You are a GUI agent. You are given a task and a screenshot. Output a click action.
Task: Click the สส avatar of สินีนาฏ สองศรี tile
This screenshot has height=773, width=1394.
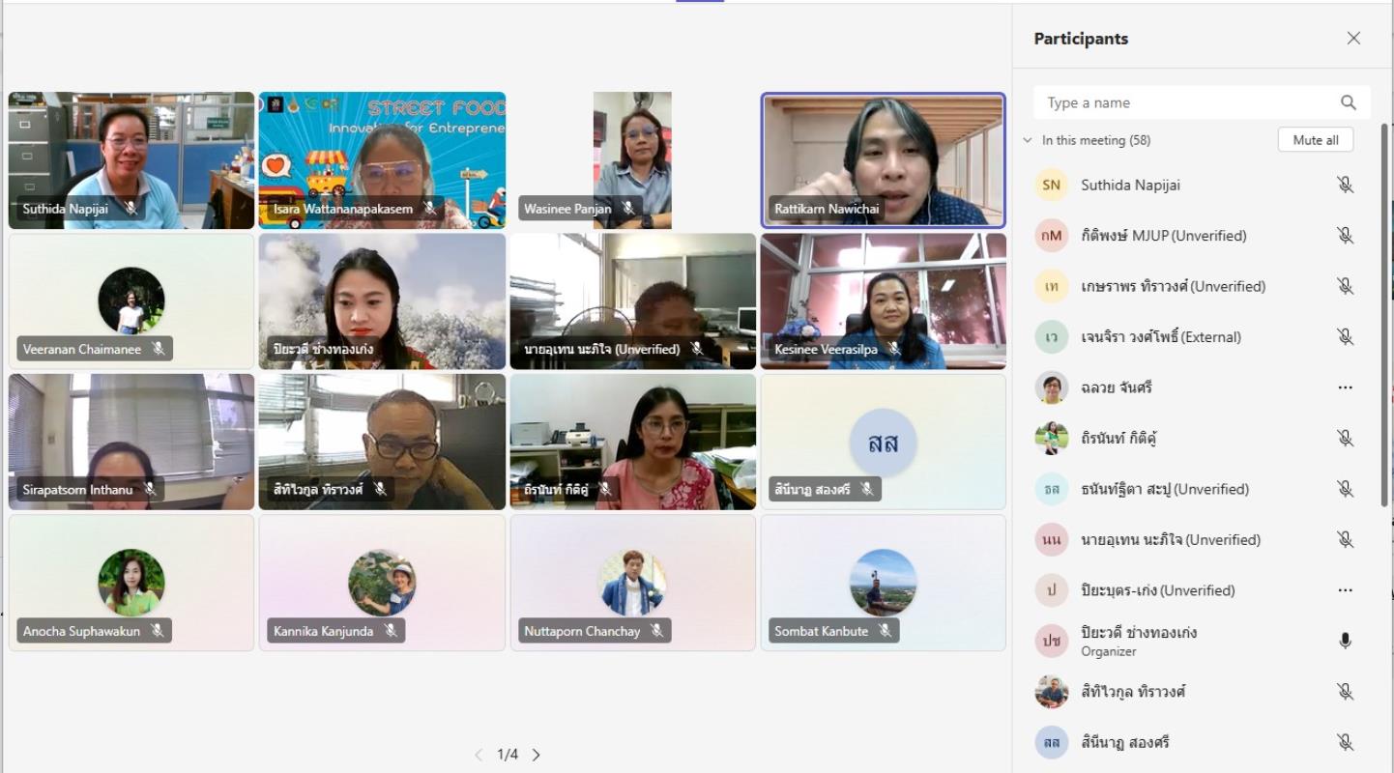click(x=883, y=443)
